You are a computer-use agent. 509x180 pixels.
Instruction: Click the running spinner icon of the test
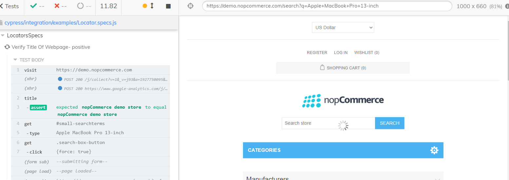[7, 47]
